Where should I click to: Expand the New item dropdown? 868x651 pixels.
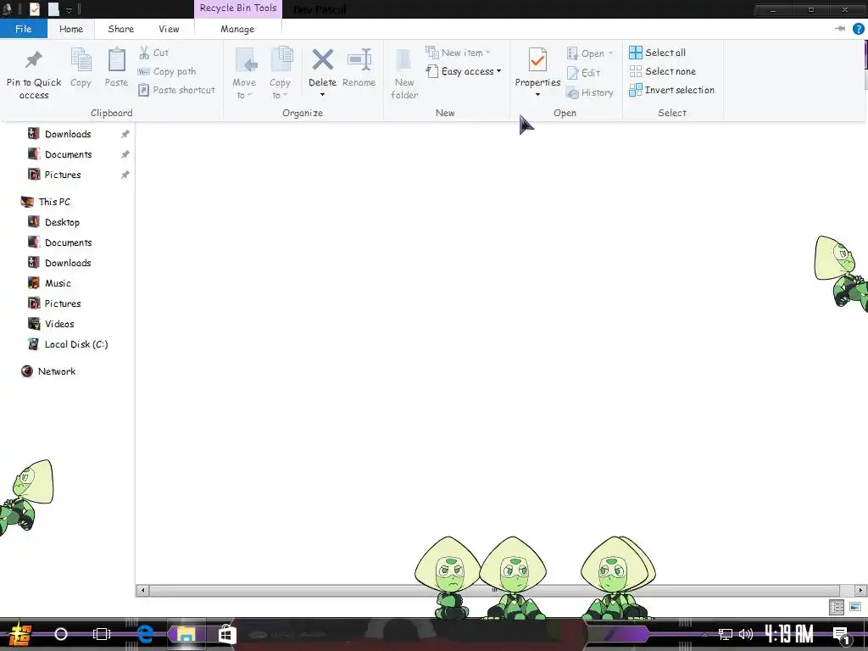487,53
